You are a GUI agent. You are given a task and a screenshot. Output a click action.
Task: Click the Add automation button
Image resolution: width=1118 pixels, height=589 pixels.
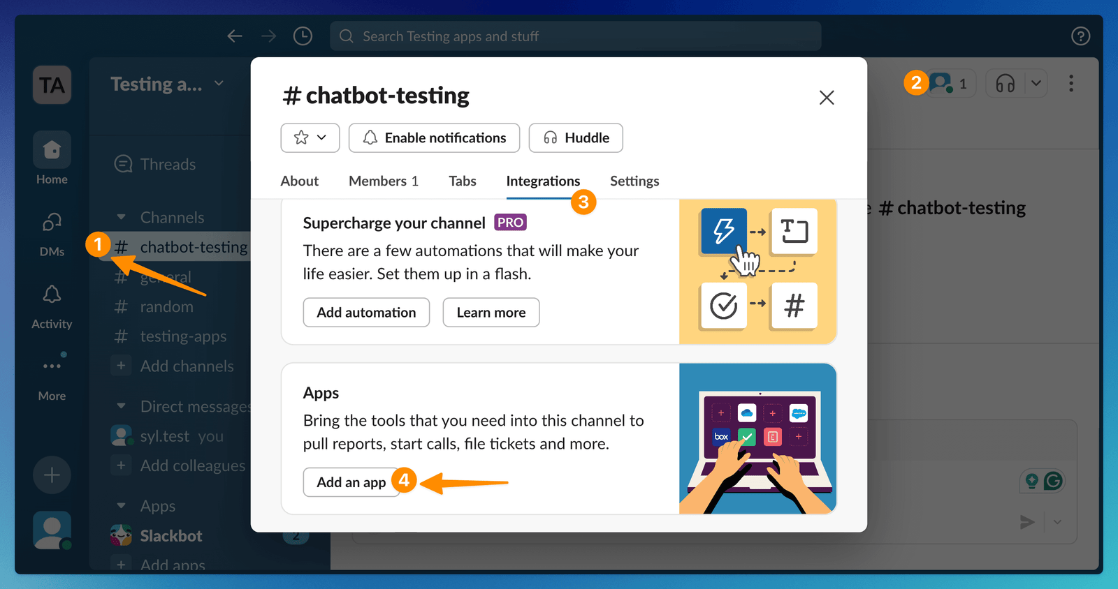(366, 313)
